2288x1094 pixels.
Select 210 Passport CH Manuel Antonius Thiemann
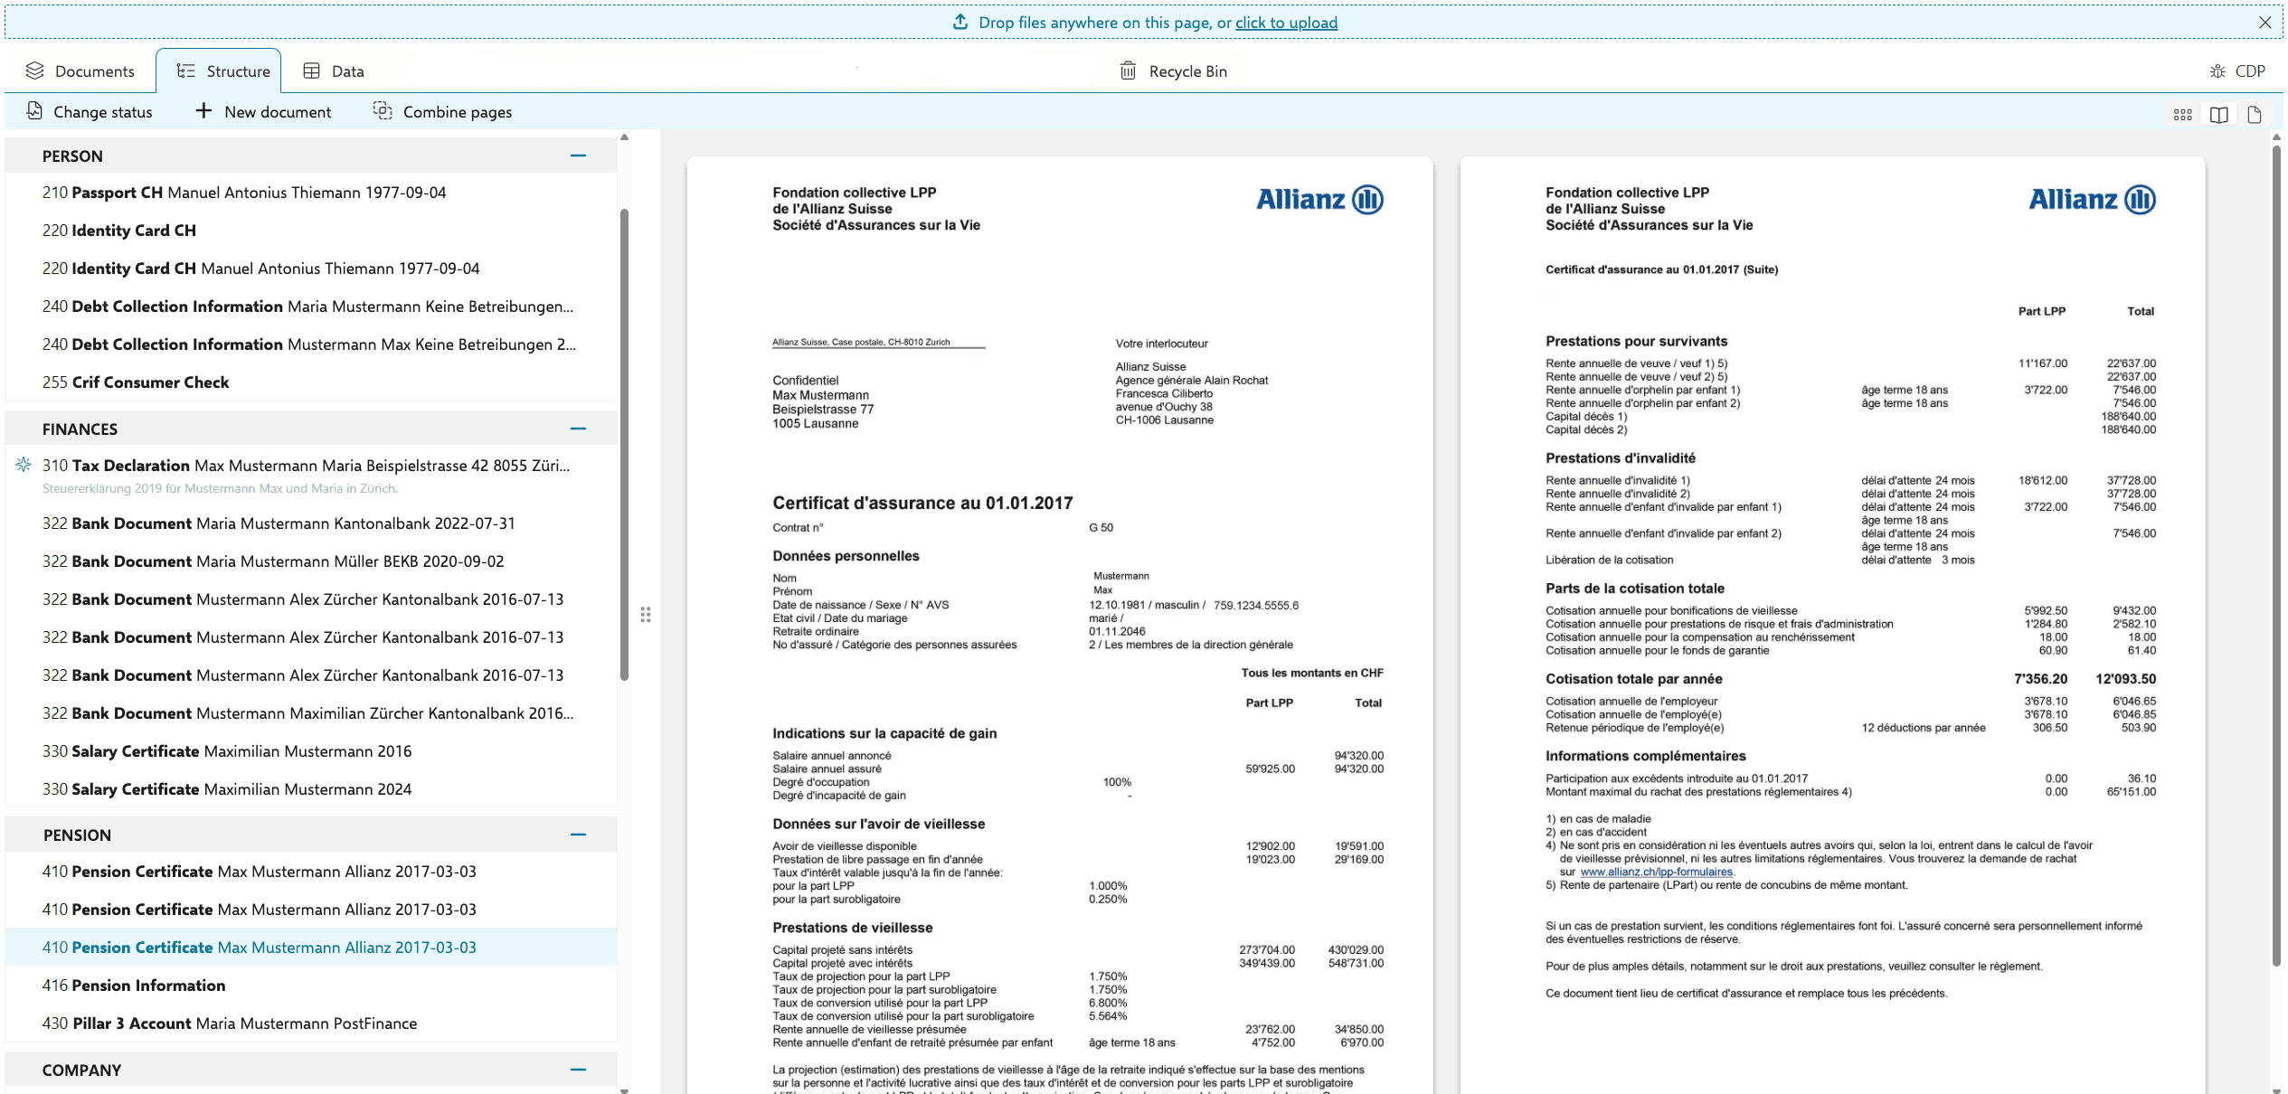tap(311, 193)
